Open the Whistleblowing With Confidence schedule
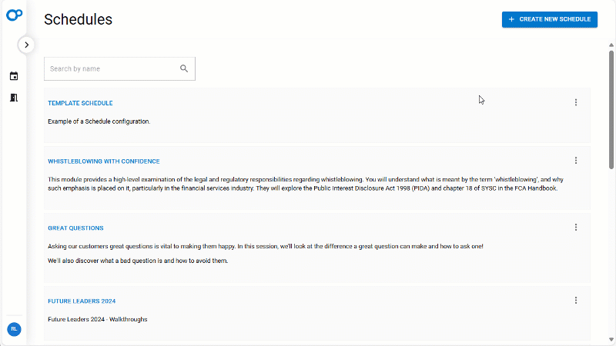Image resolution: width=616 pixels, height=346 pixels. coord(104,161)
